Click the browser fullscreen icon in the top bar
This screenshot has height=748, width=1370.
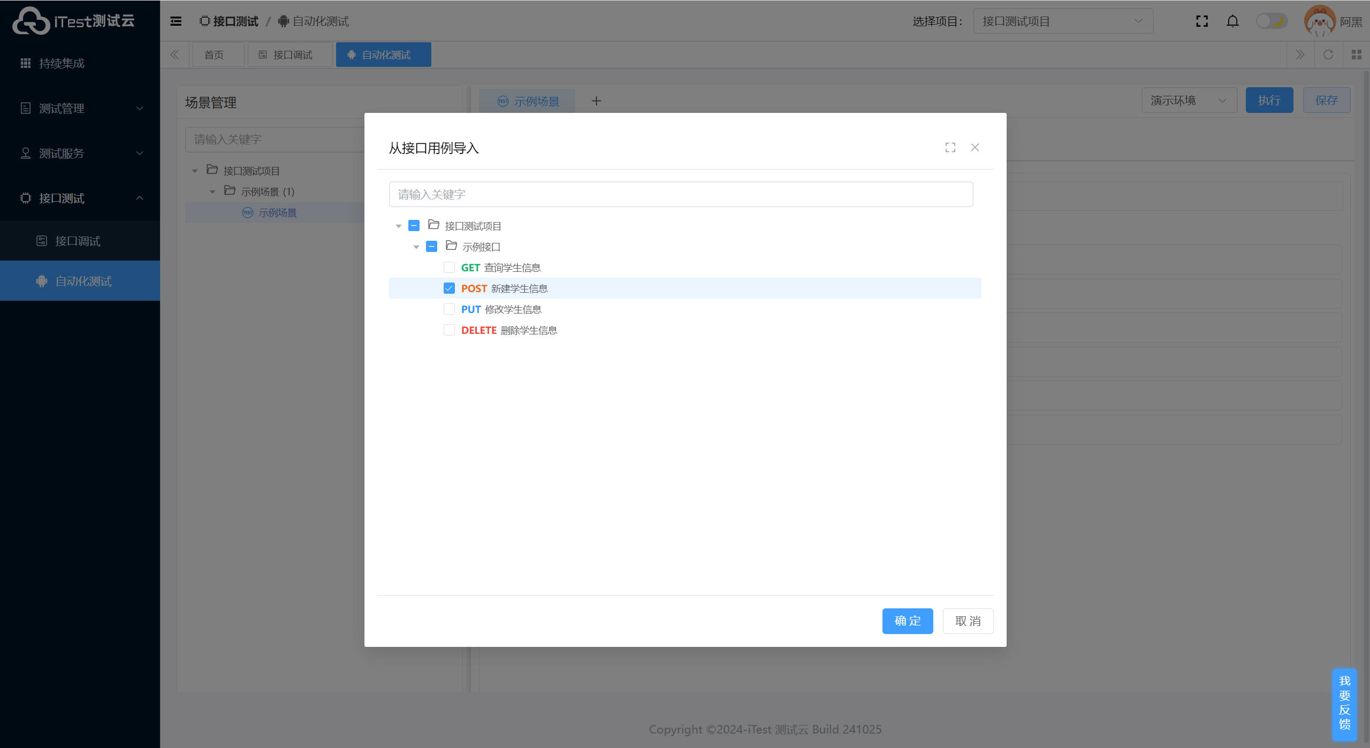pyautogui.click(x=1202, y=21)
